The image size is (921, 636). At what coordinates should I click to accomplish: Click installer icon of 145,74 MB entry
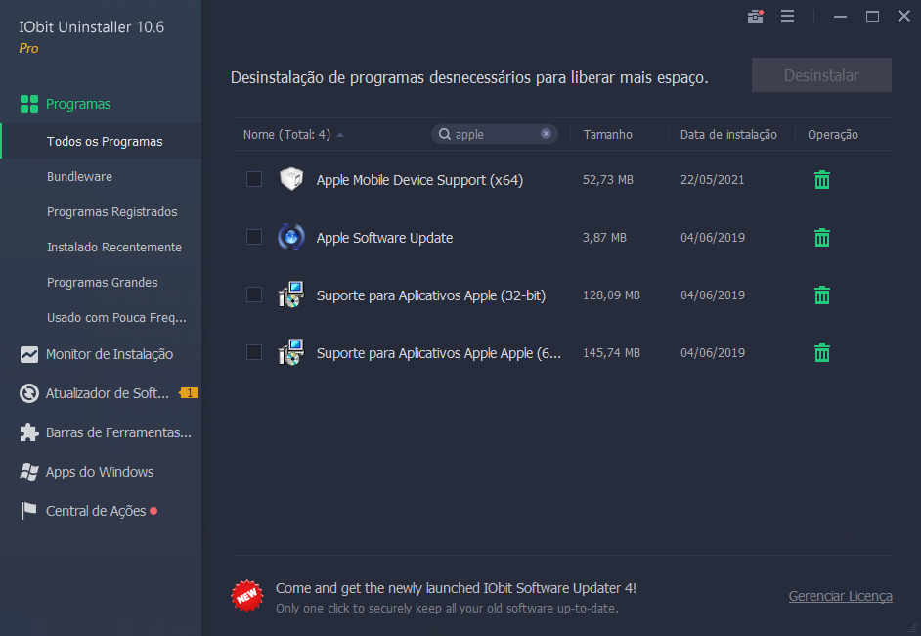[291, 352]
